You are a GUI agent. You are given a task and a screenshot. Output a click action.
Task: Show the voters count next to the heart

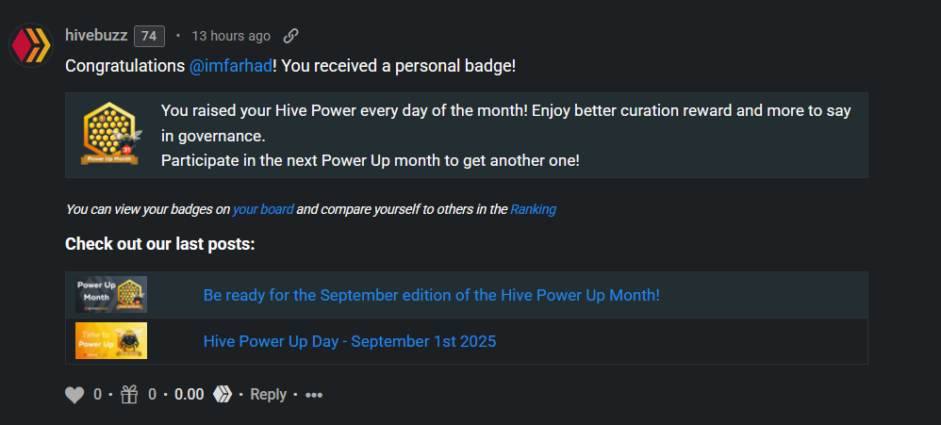[x=97, y=395]
